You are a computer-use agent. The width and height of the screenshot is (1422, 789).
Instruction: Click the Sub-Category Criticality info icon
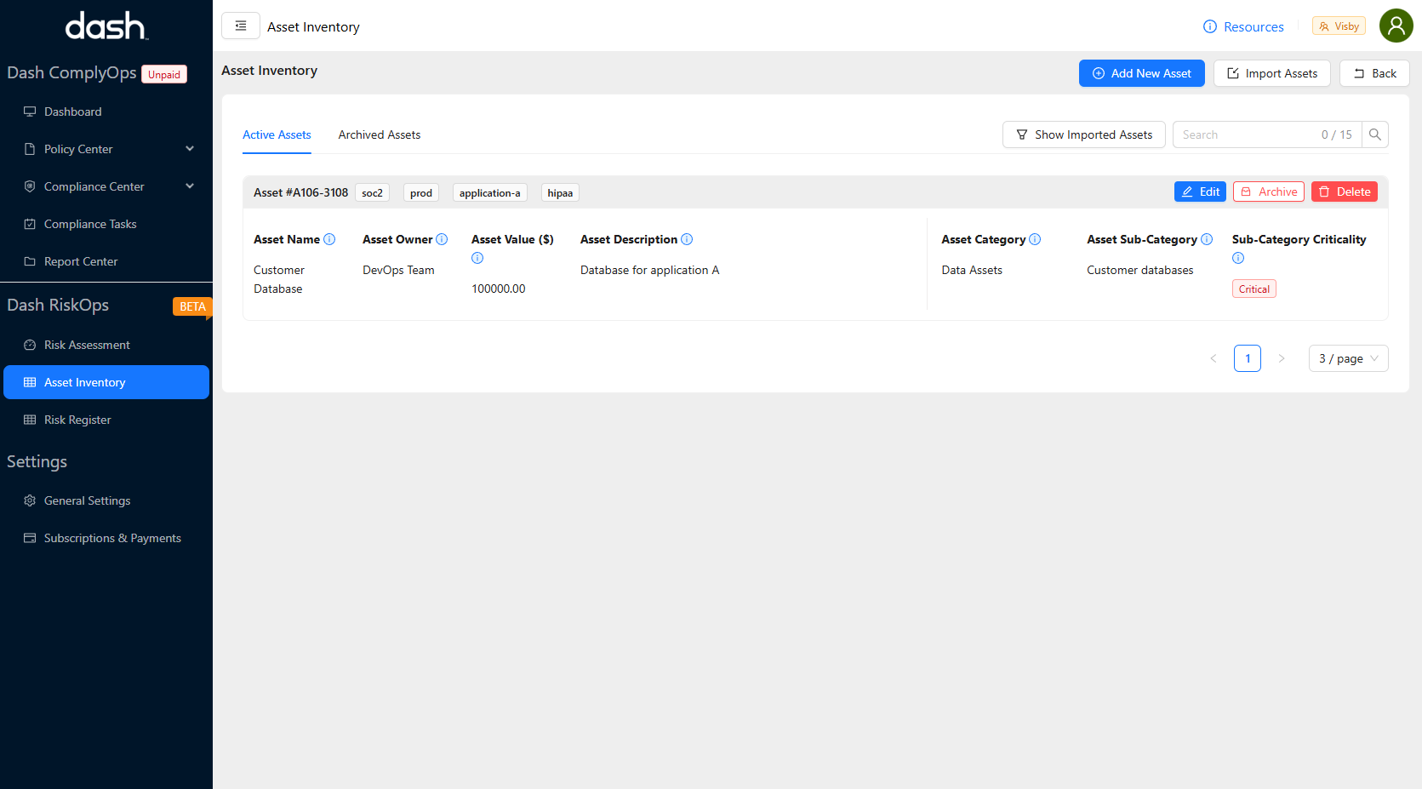1238,258
